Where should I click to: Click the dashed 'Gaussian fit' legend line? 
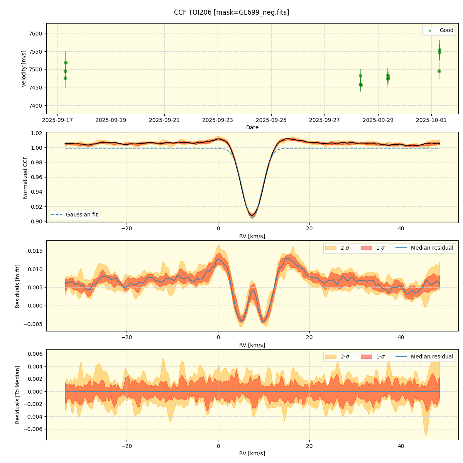click(x=56, y=215)
